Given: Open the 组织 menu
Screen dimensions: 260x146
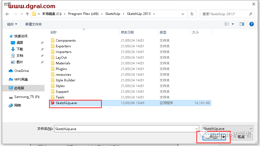Looking at the screenshot, I should (x=12, y=24).
